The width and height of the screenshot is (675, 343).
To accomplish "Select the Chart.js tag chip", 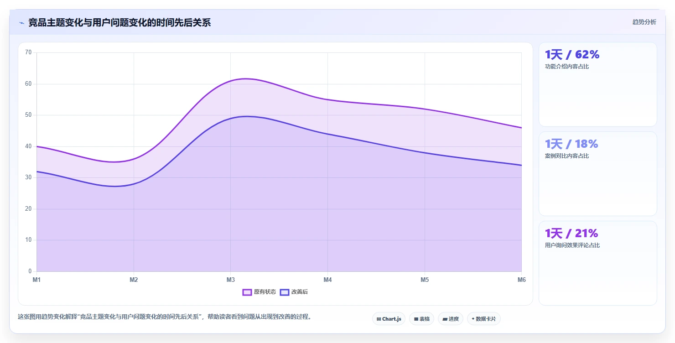I will [x=389, y=319].
